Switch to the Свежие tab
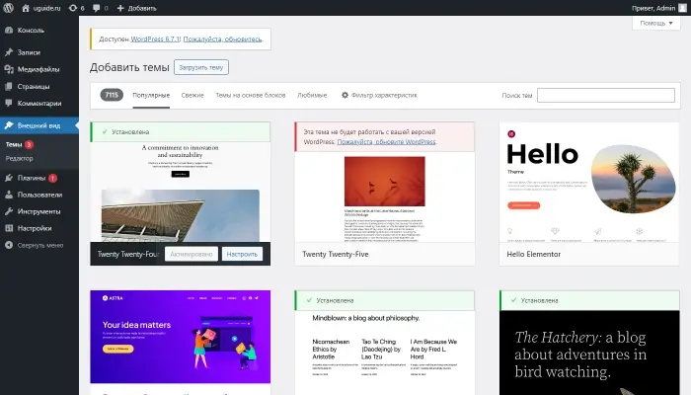Image resolution: width=691 pixels, height=395 pixels. point(192,95)
